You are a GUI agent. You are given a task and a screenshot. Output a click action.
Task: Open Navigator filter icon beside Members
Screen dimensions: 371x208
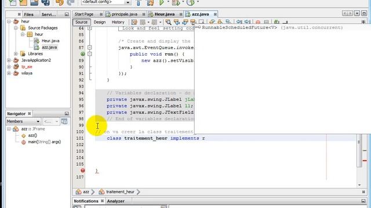pos(64,121)
